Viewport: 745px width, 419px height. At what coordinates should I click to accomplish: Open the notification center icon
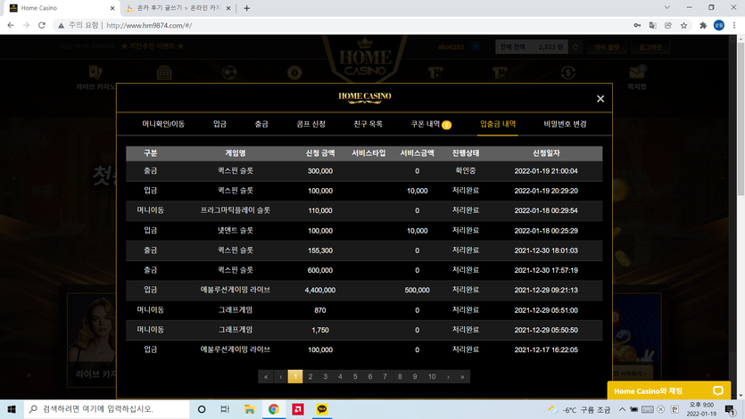730,409
